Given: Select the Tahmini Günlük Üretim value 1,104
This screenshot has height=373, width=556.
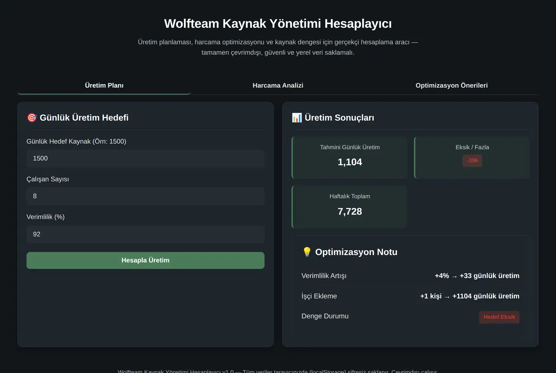Looking at the screenshot, I should click(x=350, y=162).
